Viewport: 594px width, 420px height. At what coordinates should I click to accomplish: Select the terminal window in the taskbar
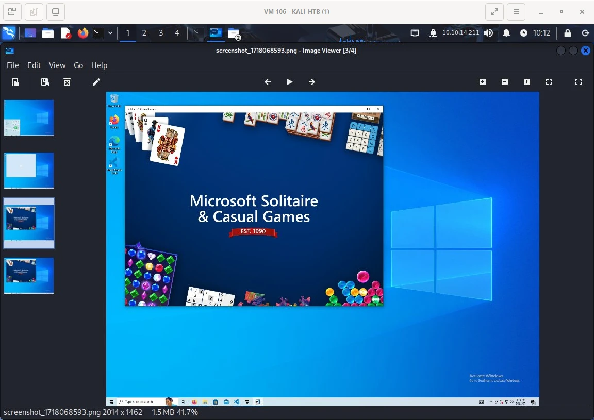198,33
